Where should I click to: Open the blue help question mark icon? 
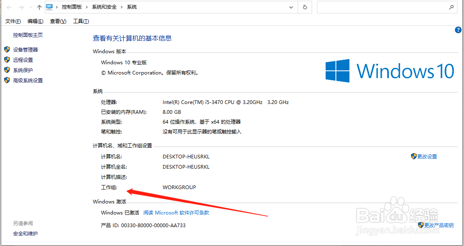(x=457, y=30)
